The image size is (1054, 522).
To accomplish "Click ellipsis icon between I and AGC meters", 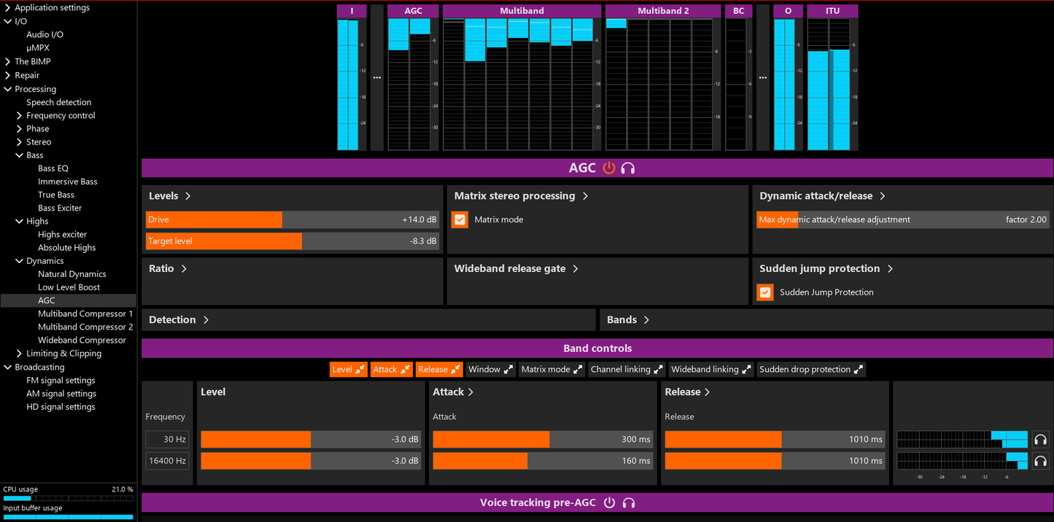I will pos(377,77).
